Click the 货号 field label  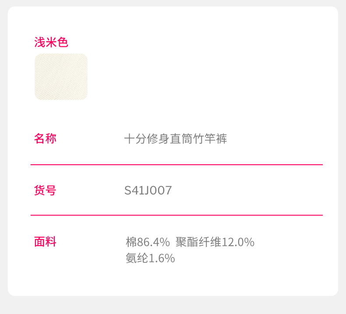45,191
